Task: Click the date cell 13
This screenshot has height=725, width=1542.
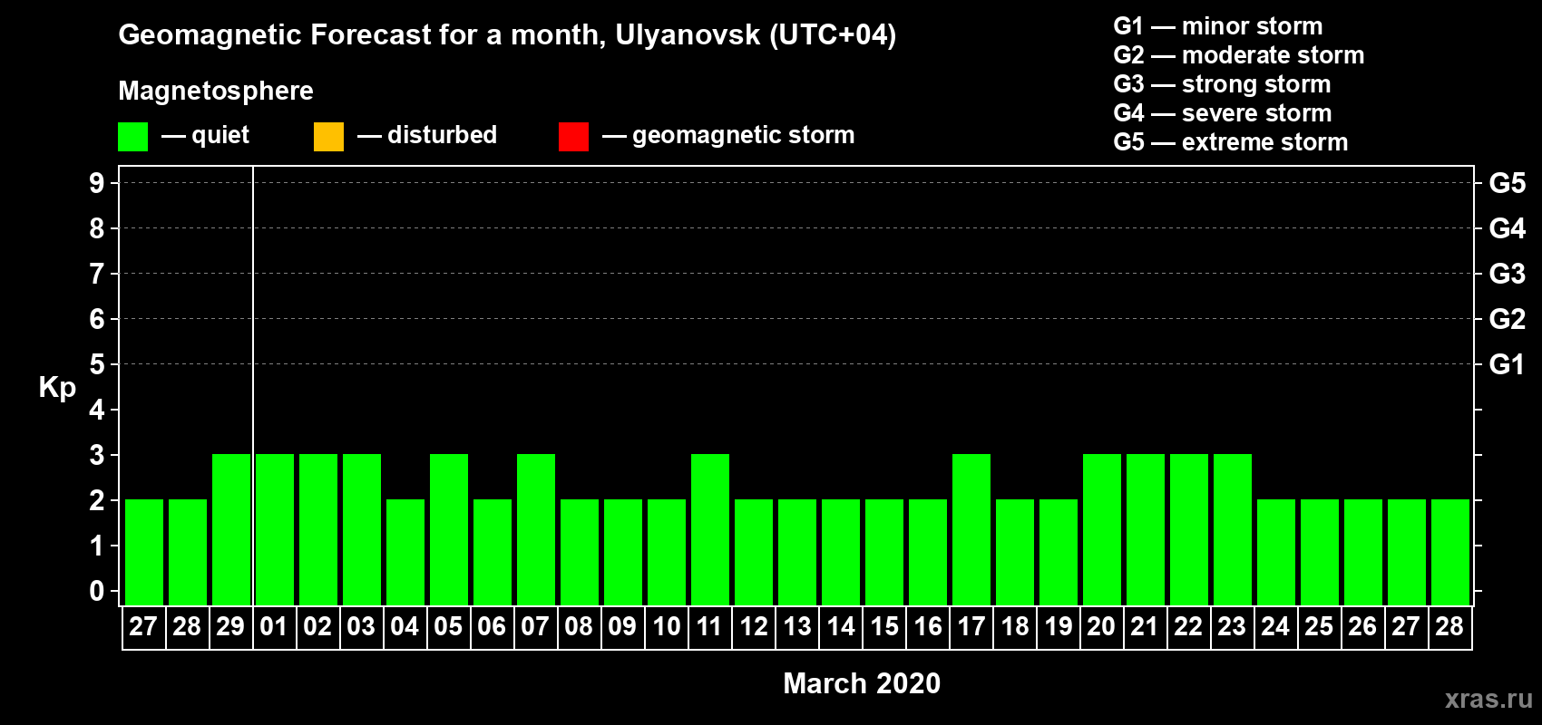Action: [797, 627]
